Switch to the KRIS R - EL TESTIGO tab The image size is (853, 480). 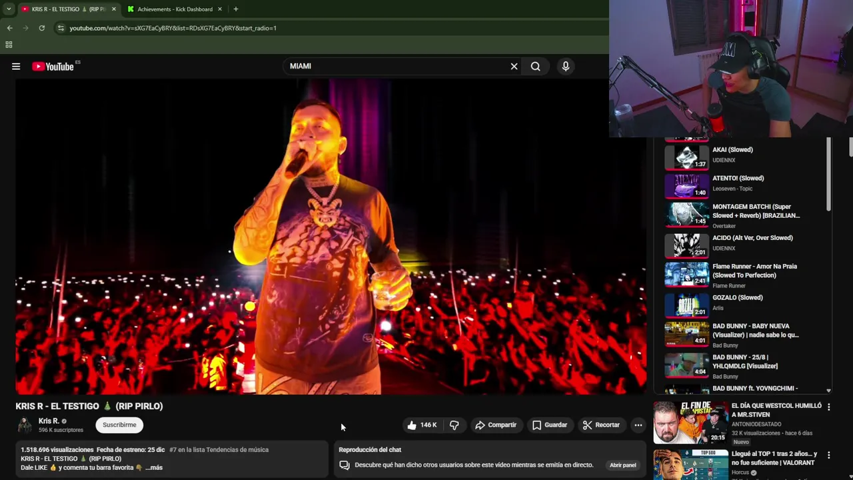[69, 9]
